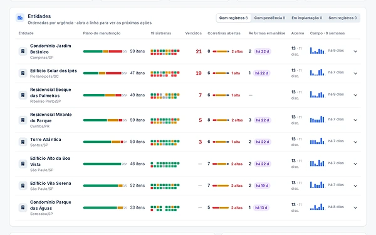Viewport: 376px width, 235px height.
Task: Click the Plano de manutenção column header
Action: click(x=102, y=33)
